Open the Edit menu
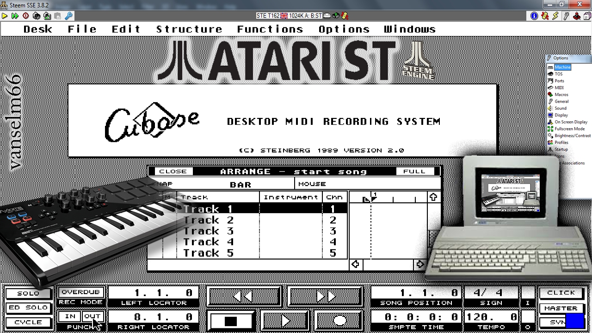This screenshot has width=592, height=333. 126,29
